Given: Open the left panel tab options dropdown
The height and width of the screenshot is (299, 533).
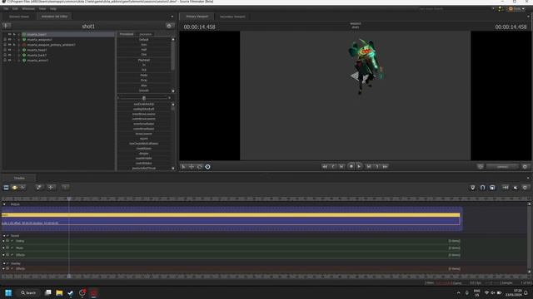Looking at the screenshot, I should 172,17.
